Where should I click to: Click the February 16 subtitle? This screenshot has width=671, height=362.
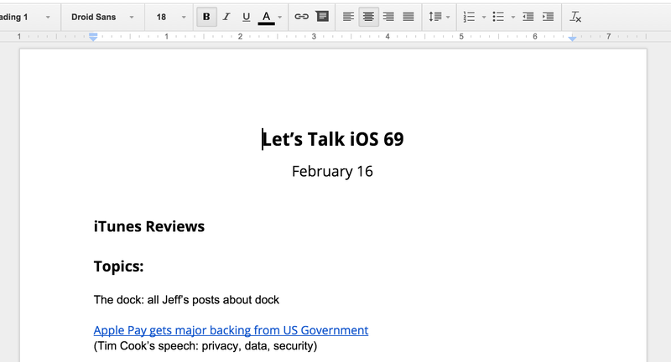[x=332, y=172]
